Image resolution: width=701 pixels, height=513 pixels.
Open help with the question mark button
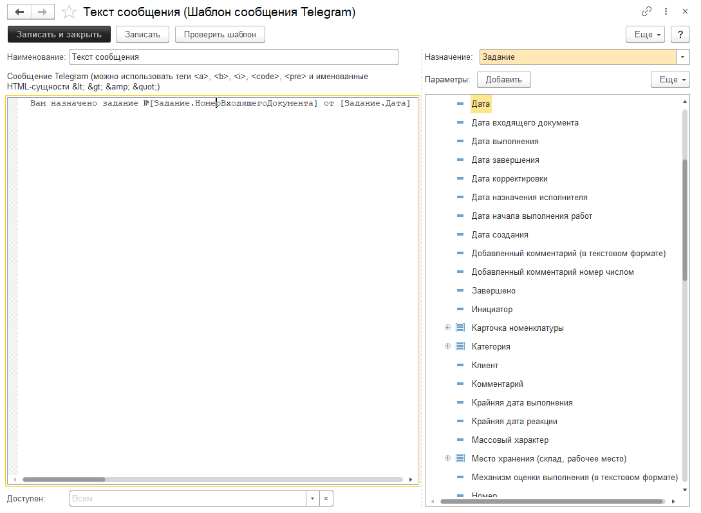pyautogui.click(x=680, y=35)
